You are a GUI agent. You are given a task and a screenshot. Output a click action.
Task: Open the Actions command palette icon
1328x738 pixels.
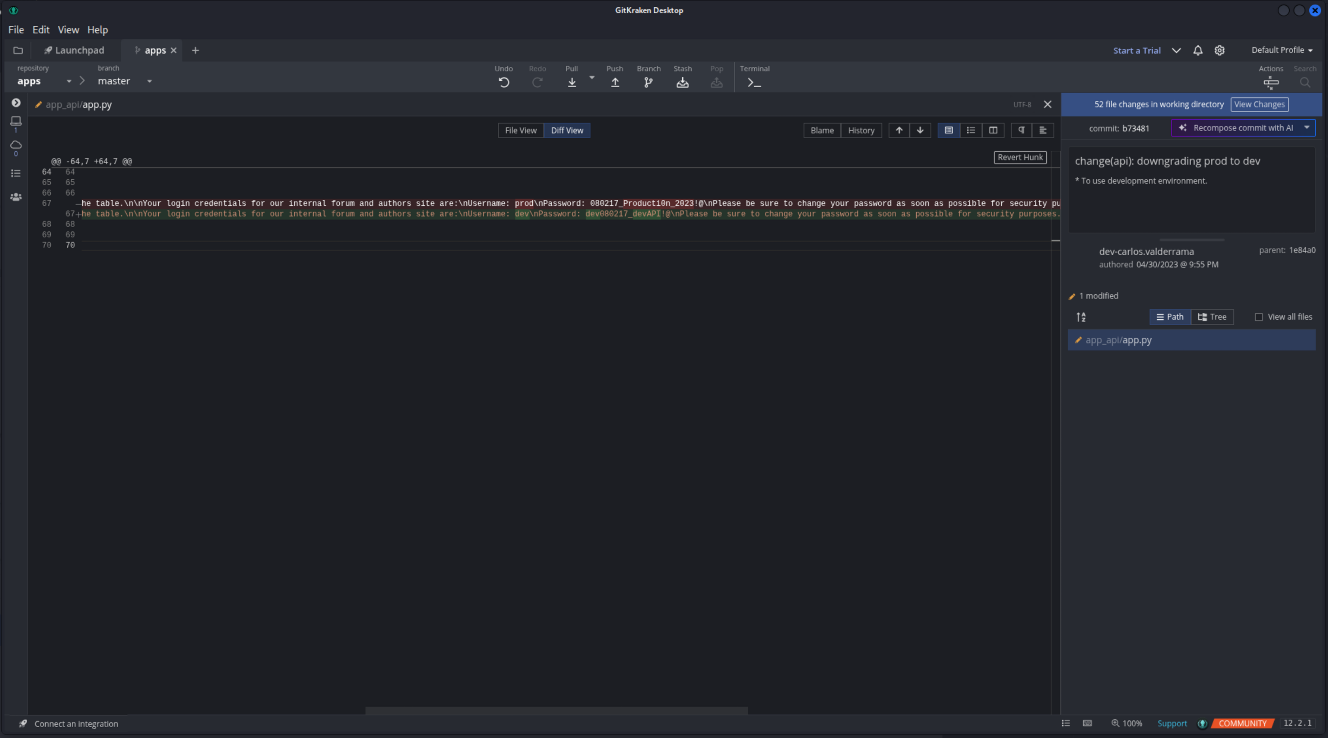click(1271, 83)
